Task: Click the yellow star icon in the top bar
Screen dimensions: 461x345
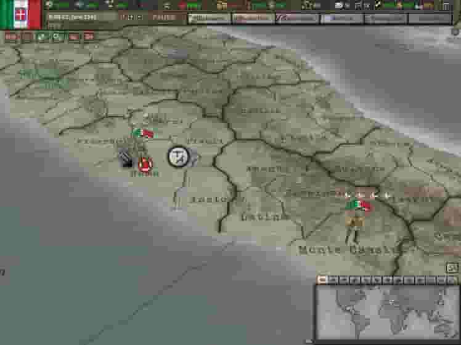Action: click(400, 5)
